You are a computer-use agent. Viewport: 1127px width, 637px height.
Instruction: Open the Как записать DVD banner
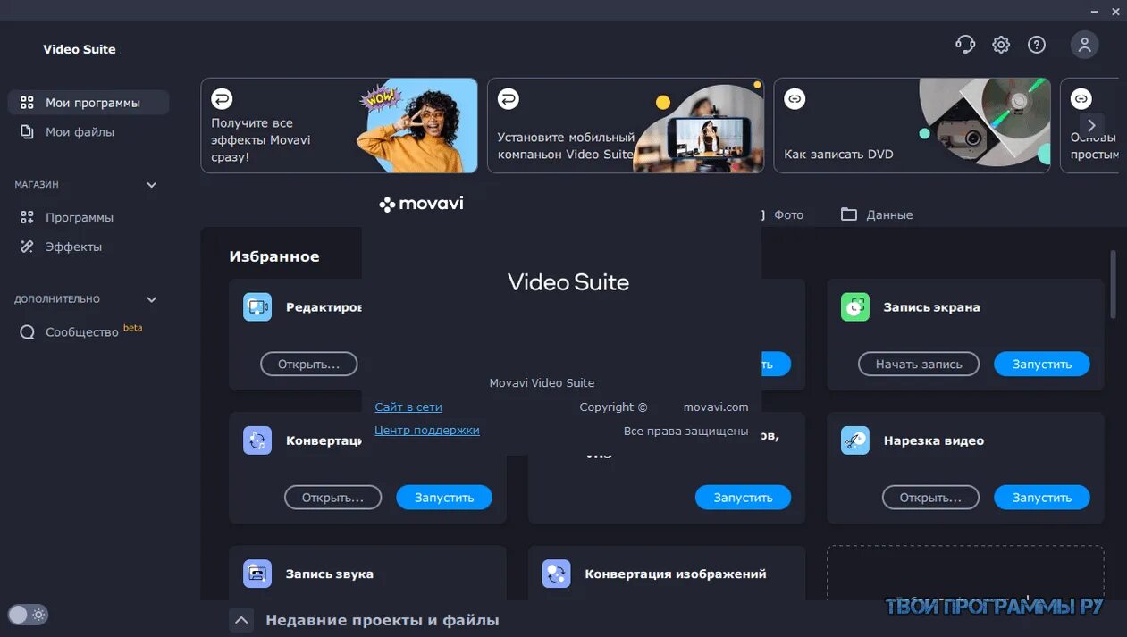912,125
